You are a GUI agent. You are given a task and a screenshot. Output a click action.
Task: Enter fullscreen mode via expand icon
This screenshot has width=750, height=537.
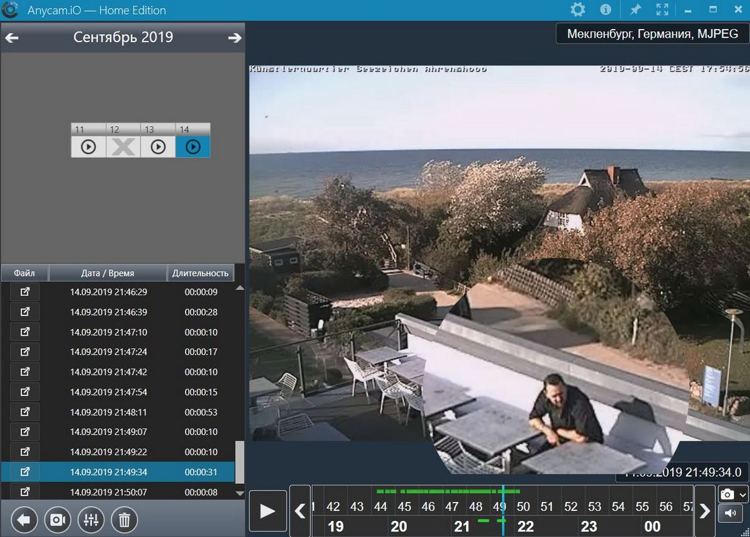pyautogui.click(x=663, y=10)
